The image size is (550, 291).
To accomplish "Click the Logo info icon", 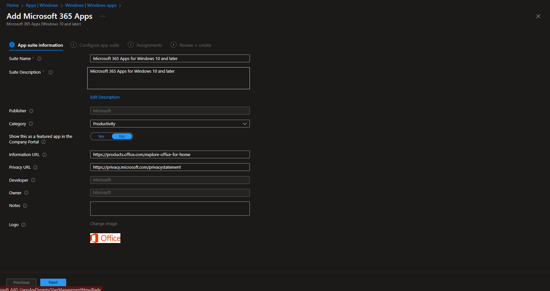I will point(23,225).
